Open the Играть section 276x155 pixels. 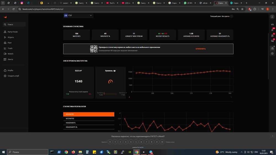(9, 37)
